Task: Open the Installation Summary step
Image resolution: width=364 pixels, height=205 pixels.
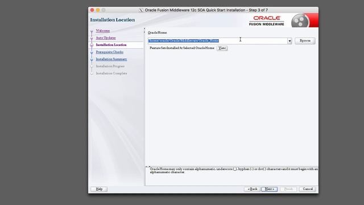Action: point(111,59)
